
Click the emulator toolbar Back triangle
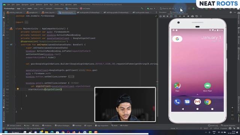pyautogui.click(x=180, y=16)
